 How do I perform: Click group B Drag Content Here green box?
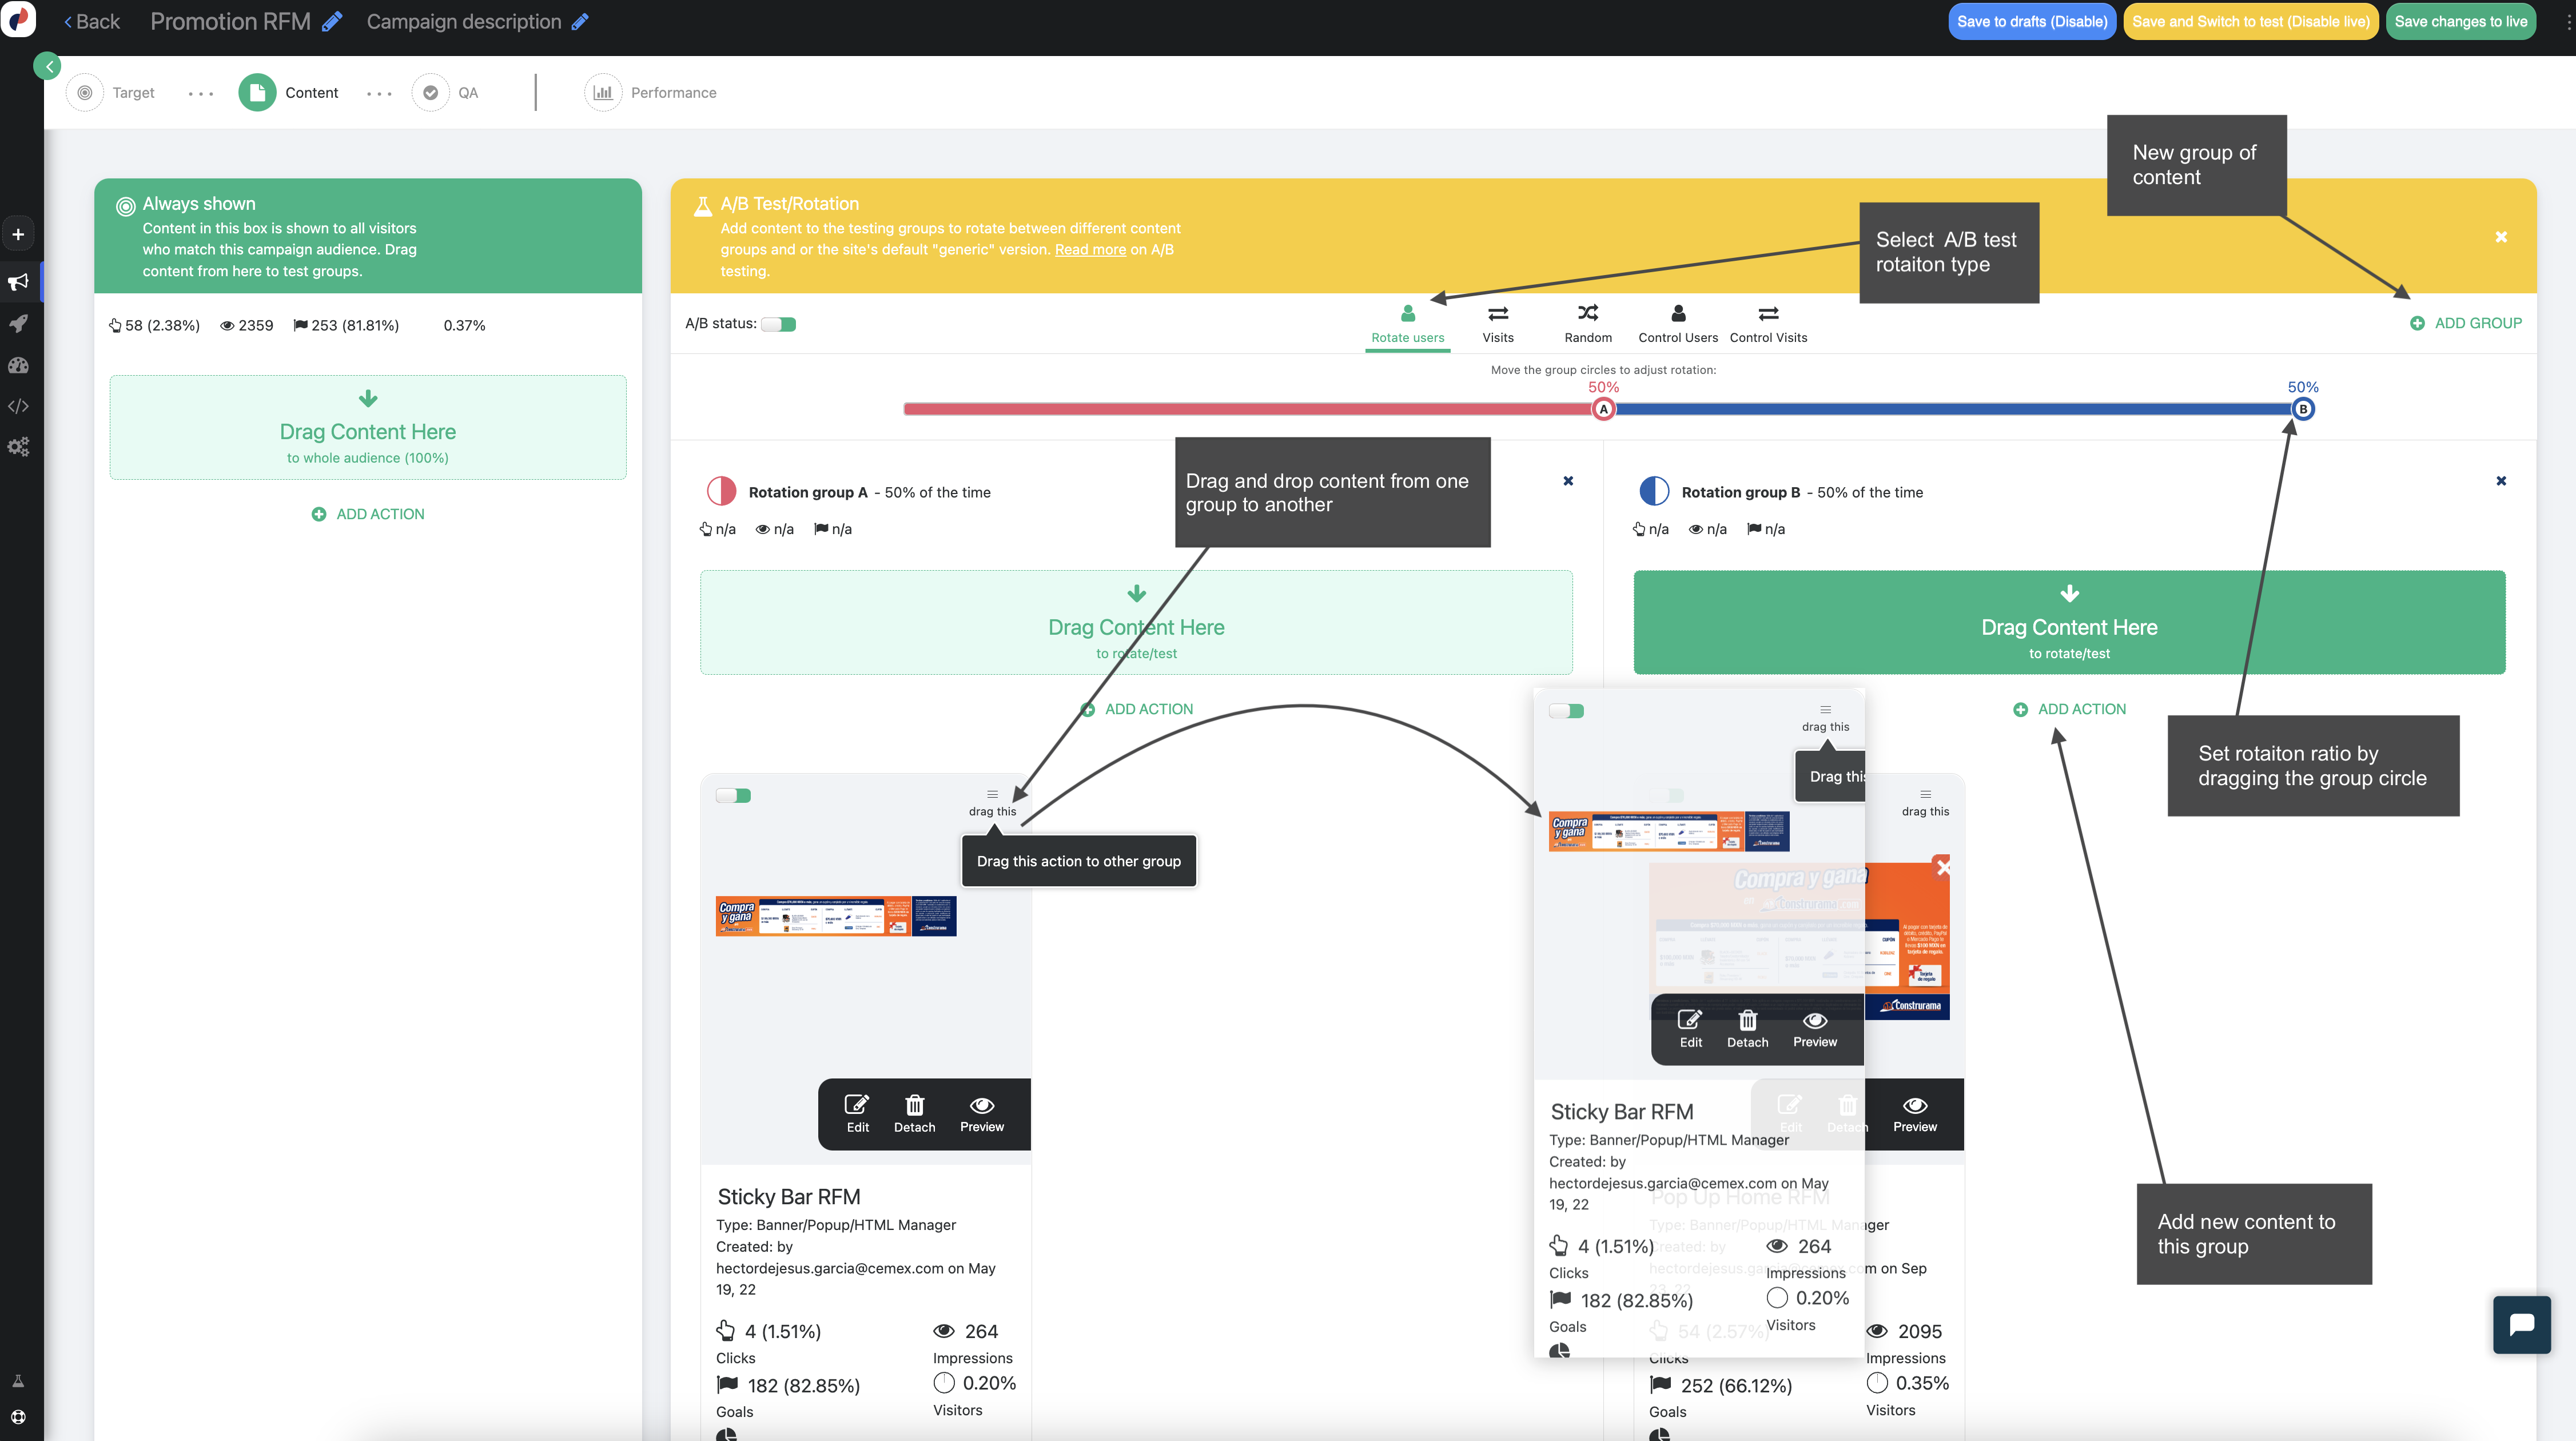point(2069,622)
